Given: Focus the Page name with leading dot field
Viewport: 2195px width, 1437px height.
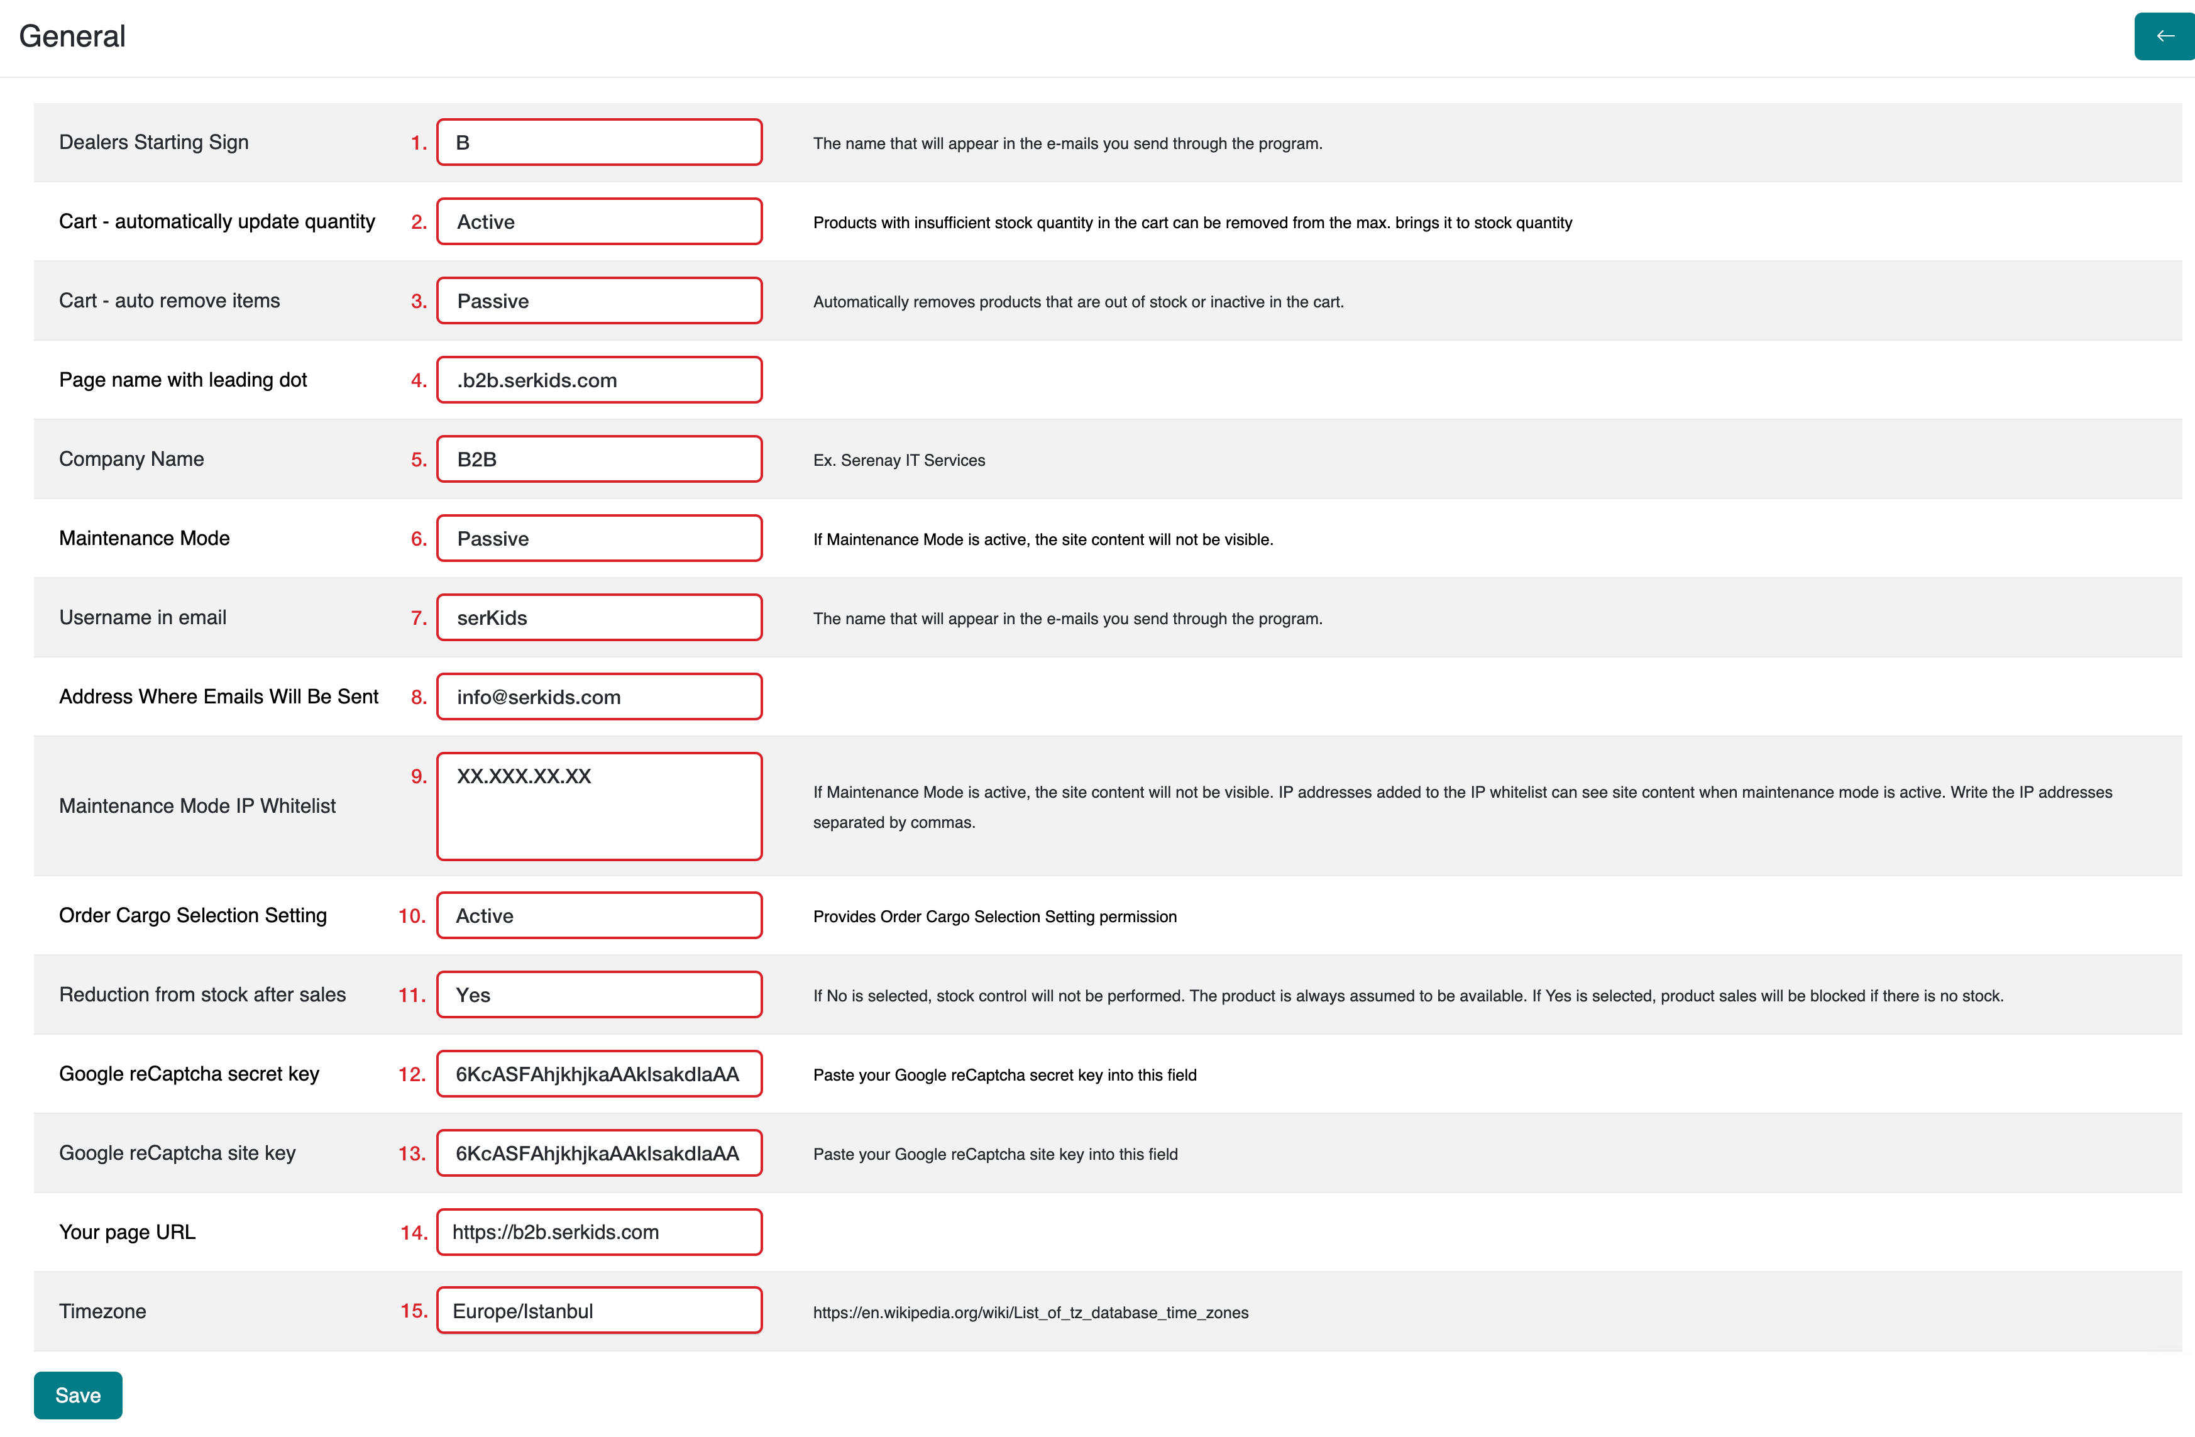Looking at the screenshot, I should [x=598, y=380].
